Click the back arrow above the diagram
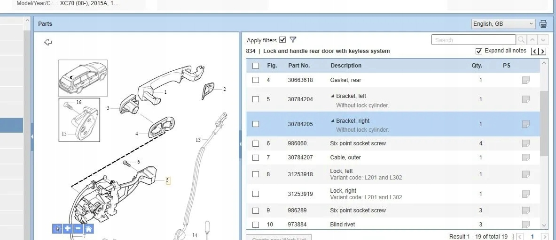 (x=48, y=42)
